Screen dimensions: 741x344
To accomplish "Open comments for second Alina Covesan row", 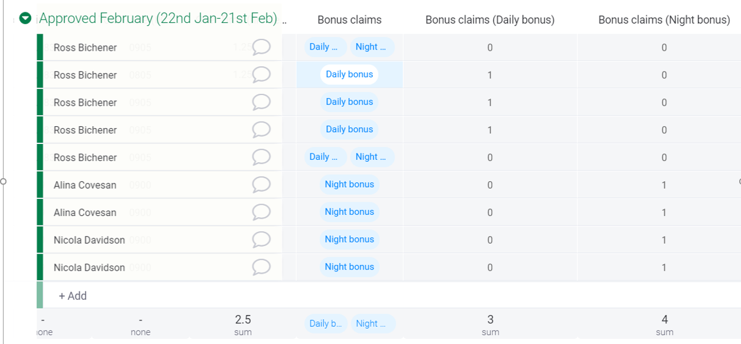I will coord(261,212).
